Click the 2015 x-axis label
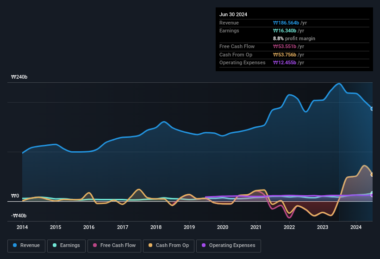Image resolution: width=380 pixels, height=259 pixels. coord(56,227)
